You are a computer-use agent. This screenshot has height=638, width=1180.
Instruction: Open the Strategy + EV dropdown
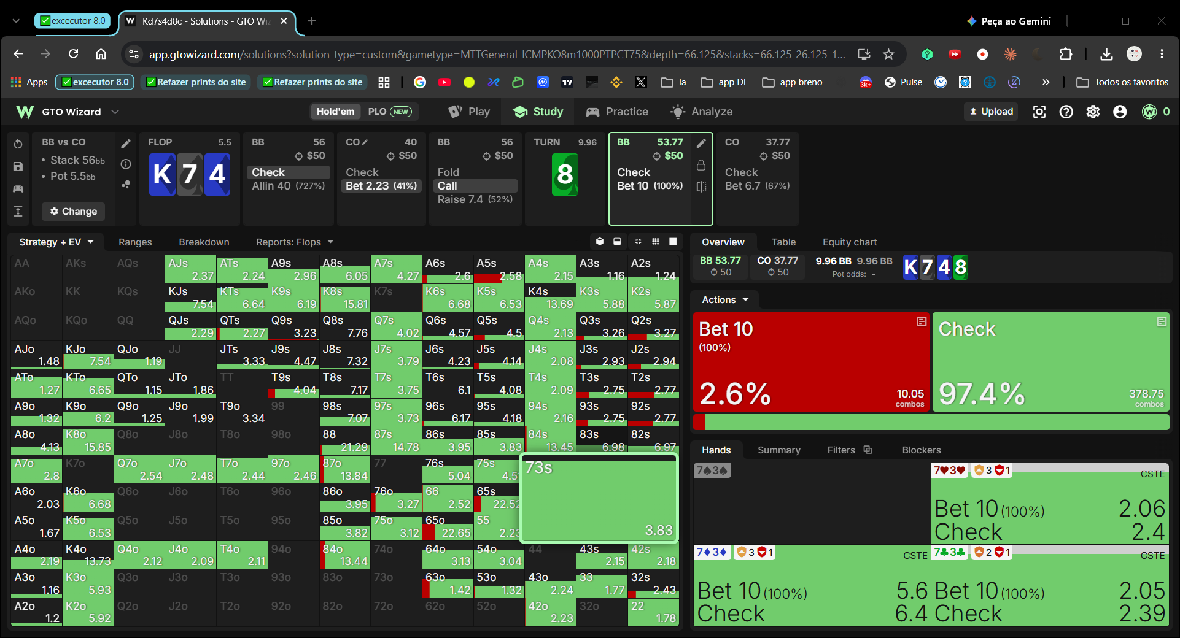tap(56, 242)
